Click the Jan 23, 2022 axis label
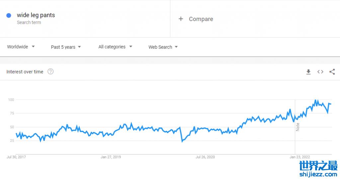 (299, 157)
